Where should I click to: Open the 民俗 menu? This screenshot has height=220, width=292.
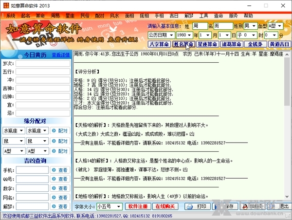(x=85, y=16)
